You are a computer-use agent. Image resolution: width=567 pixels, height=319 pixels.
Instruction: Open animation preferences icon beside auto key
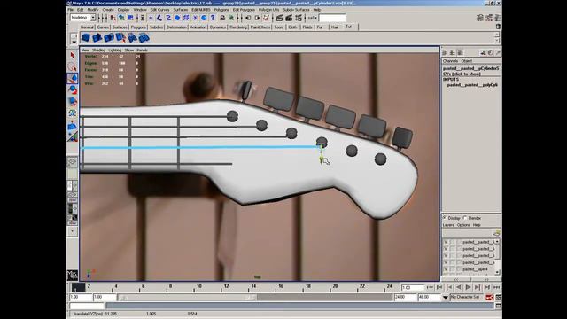tap(498, 298)
